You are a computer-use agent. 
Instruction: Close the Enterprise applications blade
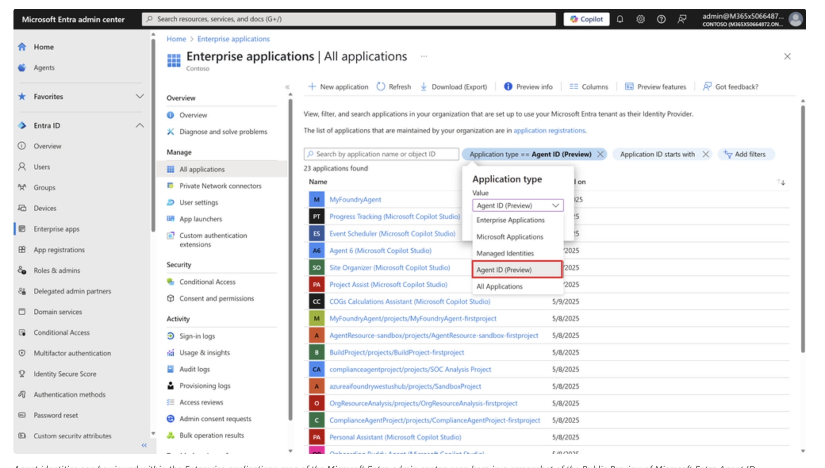click(787, 56)
